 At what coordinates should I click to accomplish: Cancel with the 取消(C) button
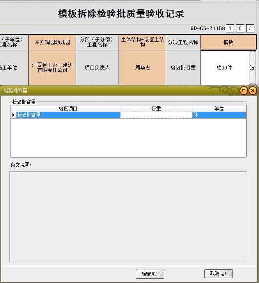(218, 274)
